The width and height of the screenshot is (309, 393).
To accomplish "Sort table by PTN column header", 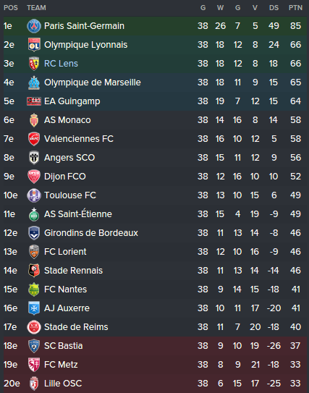I will [x=295, y=8].
